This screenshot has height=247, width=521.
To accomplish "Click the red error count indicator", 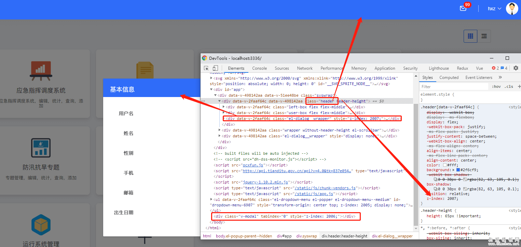I will [495, 68].
